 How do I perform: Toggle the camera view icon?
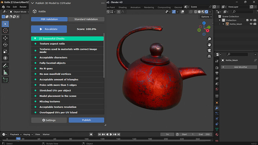tap(209, 50)
